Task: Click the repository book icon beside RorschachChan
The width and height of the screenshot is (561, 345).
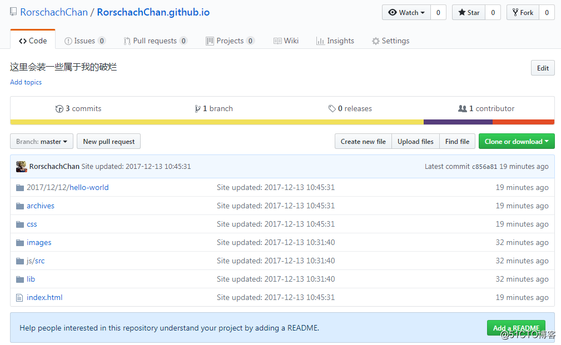Action: point(13,12)
